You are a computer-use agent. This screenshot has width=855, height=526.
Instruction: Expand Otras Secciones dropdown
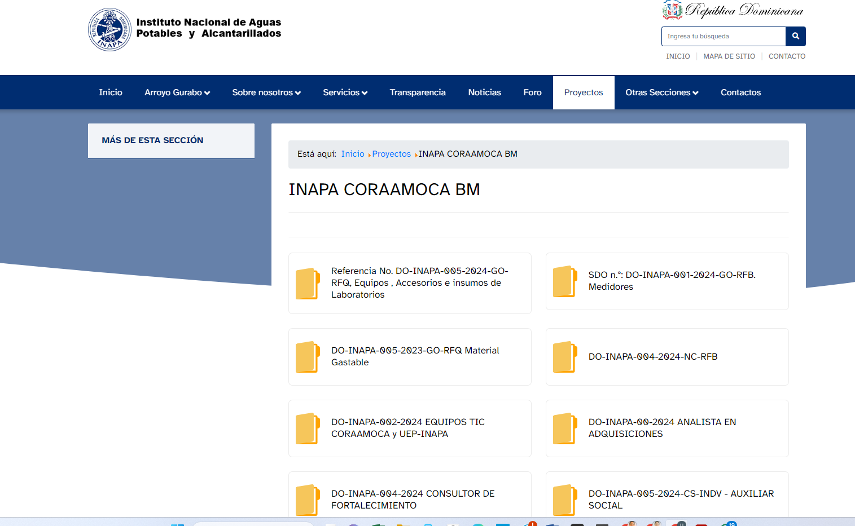(x=661, y=92)
